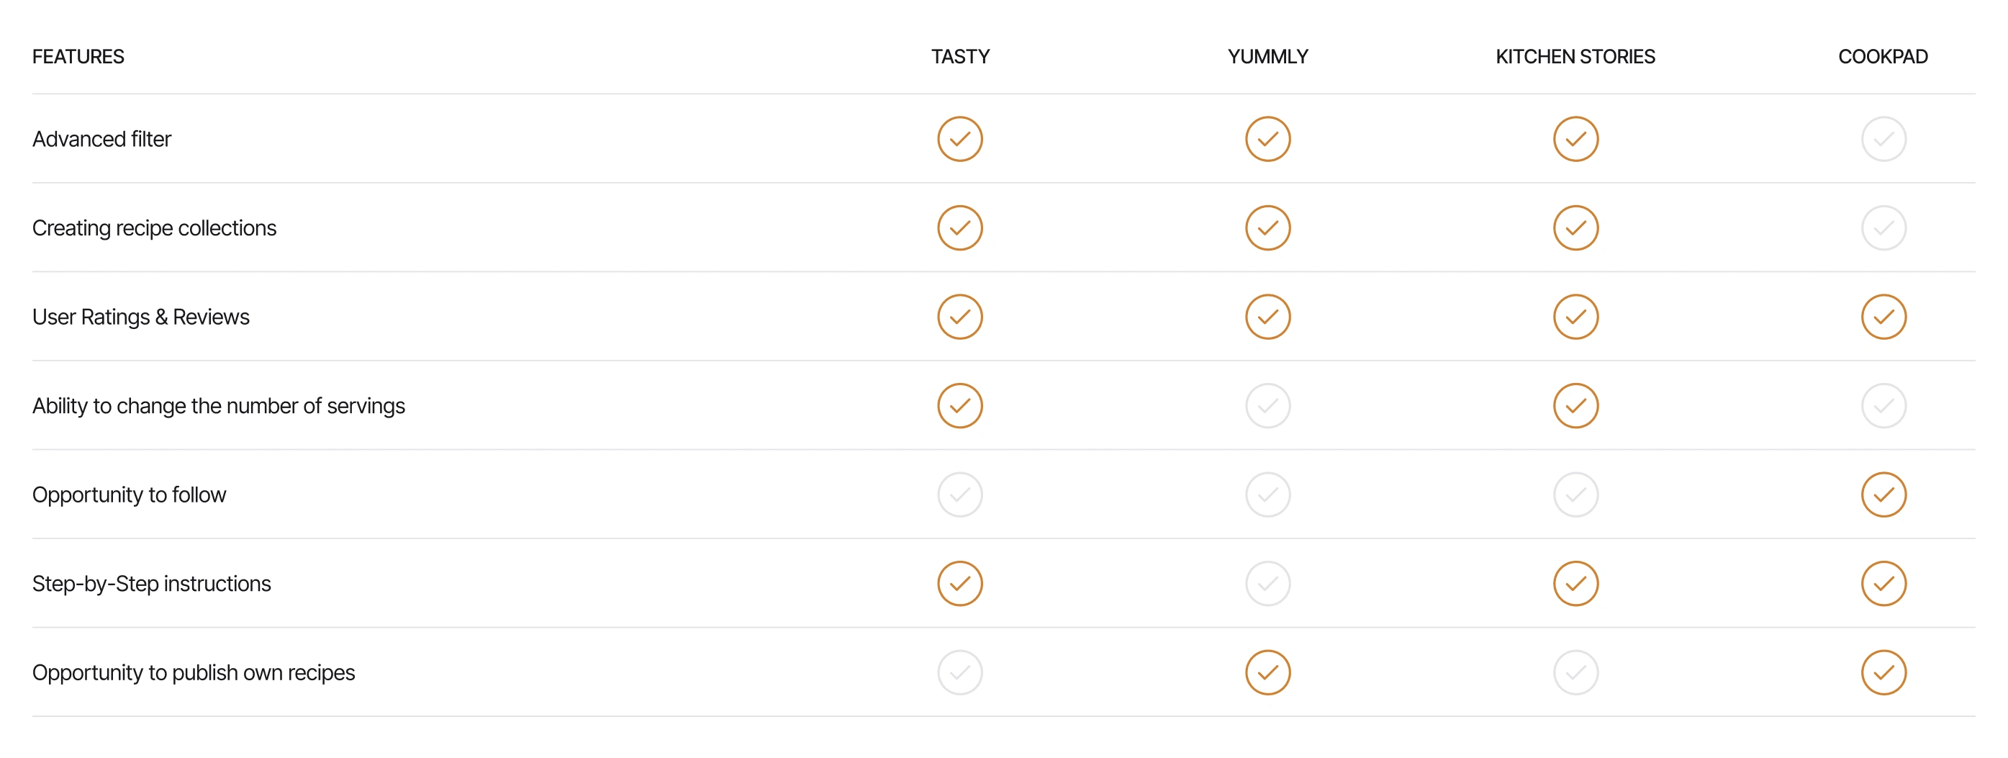Select the COOKPAD column header
This screenshot has width=2008, height=758.
tap(1883, 56)
